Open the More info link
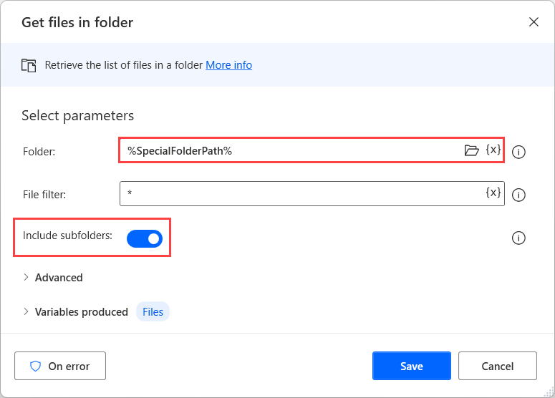The image size is (555, 398). pos(228,65)
